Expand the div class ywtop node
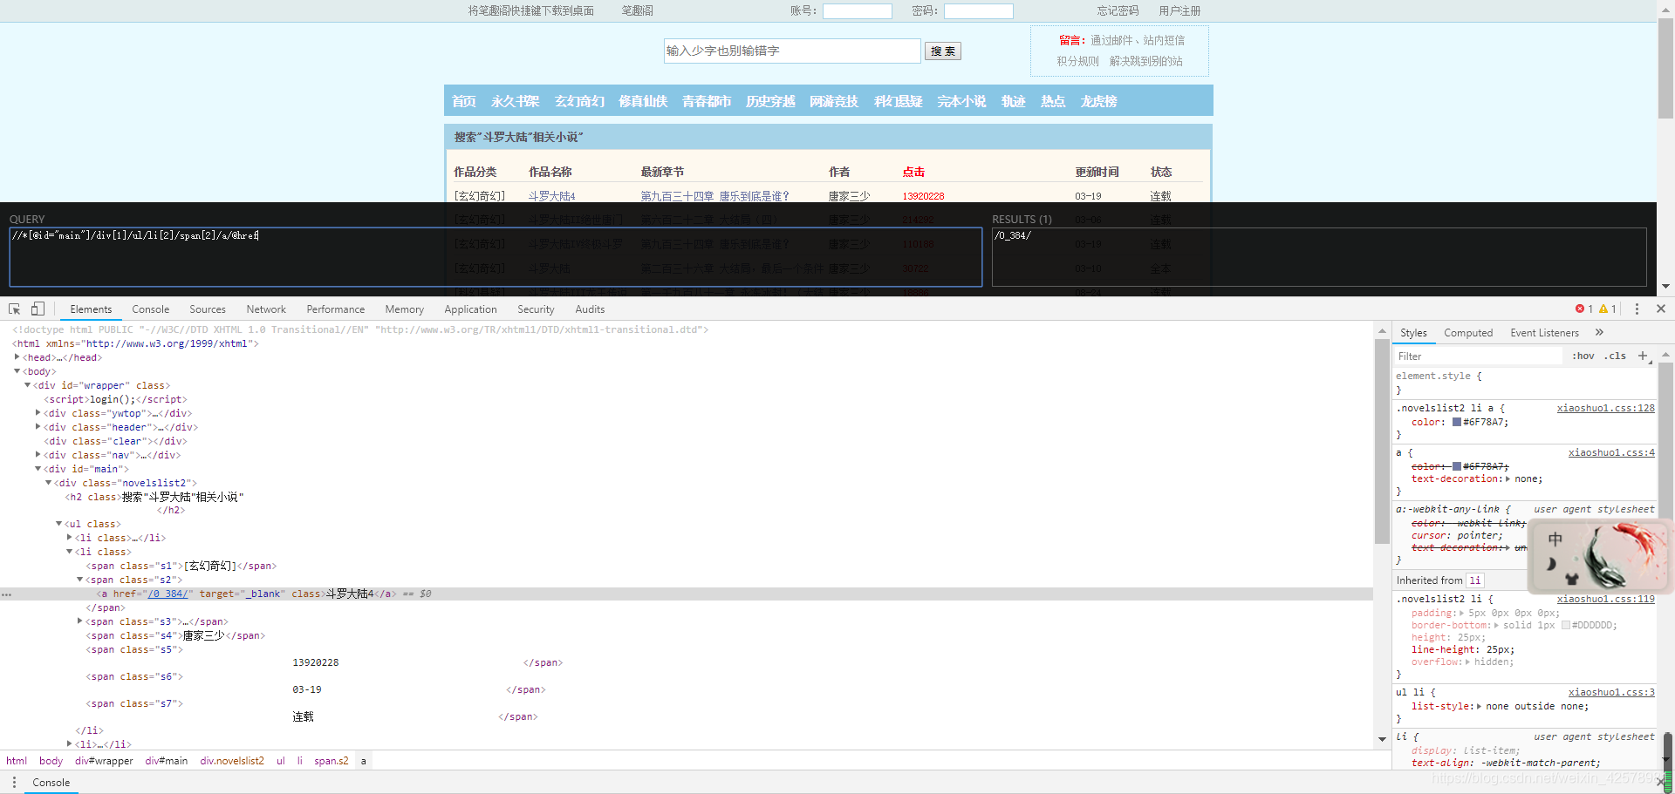This screenshot has height=794, width=1675. [x=38, y=413]
